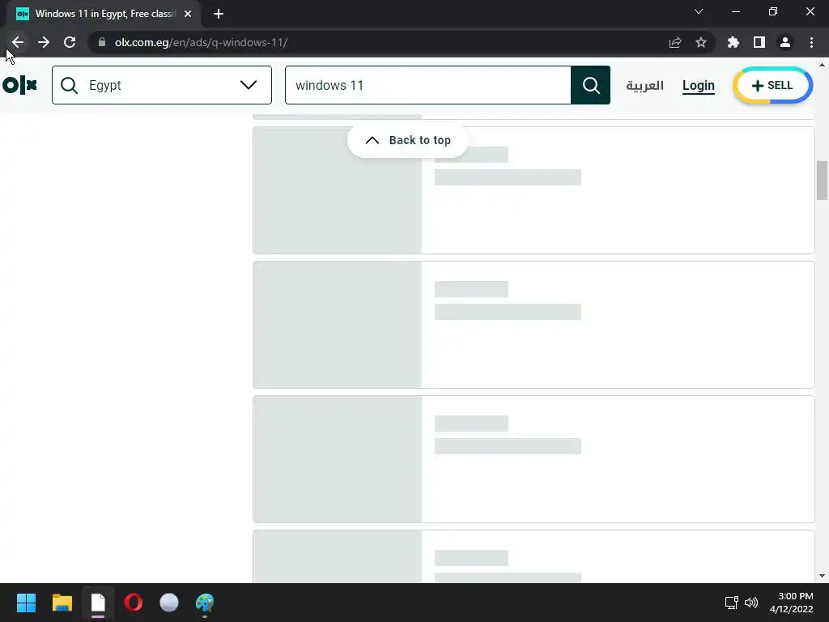Open network status tray icon

point(732,603)
